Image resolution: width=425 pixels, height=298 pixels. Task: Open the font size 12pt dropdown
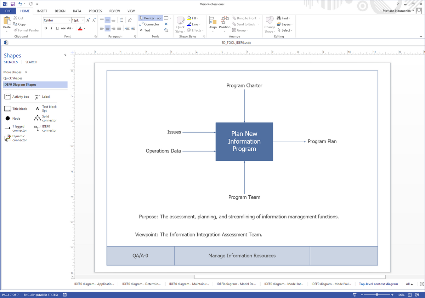[x=83, y=20]
